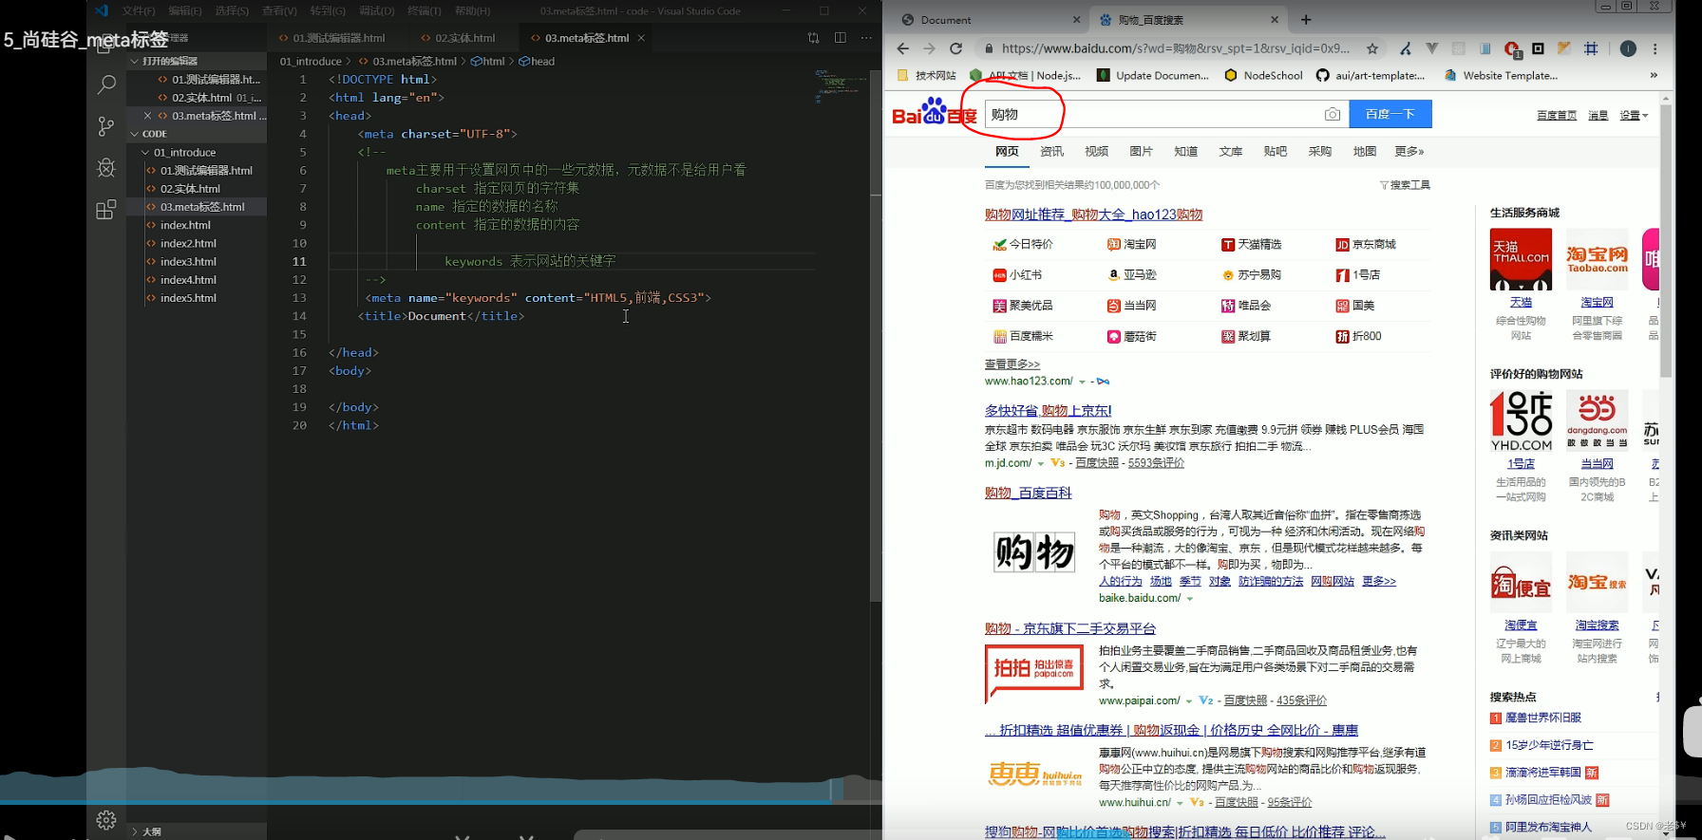Go forward in the Chrome browser

929,48
